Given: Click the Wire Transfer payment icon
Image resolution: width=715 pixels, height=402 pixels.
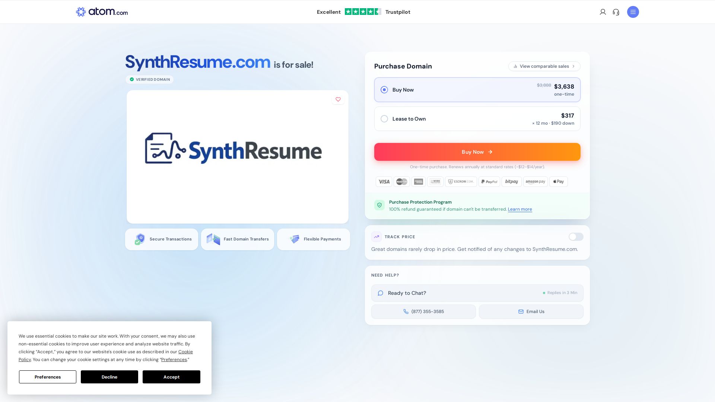Looking at the screenshot, I should (x=435, y=182).
